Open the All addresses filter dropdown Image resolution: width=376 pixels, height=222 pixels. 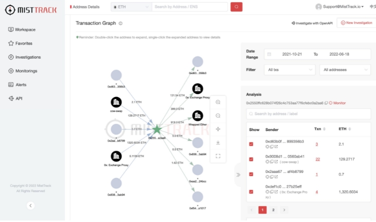pos(345,69)
